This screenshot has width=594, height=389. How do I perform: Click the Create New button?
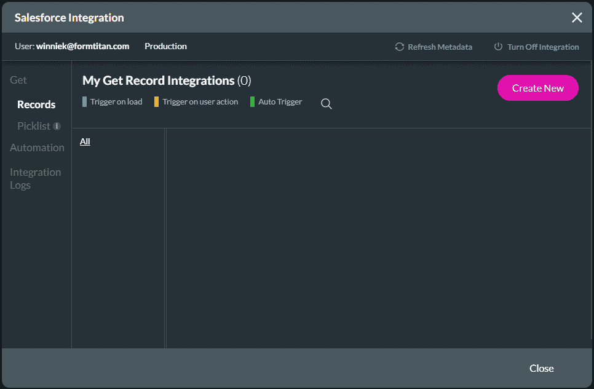[537, 88]
